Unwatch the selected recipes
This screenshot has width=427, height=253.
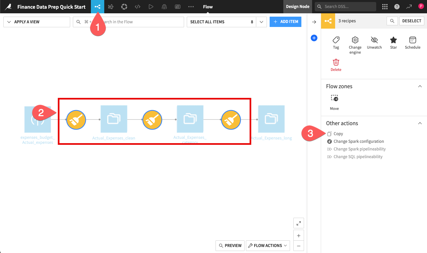374,43
